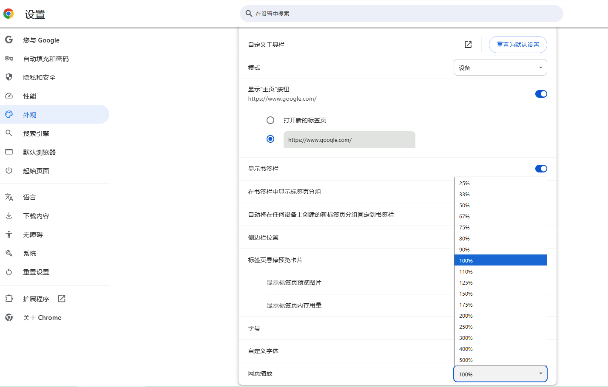This screenshot has width=608, height=387.
Task: Choose 75% in the zoom list
Action: (x=500, y=227)
